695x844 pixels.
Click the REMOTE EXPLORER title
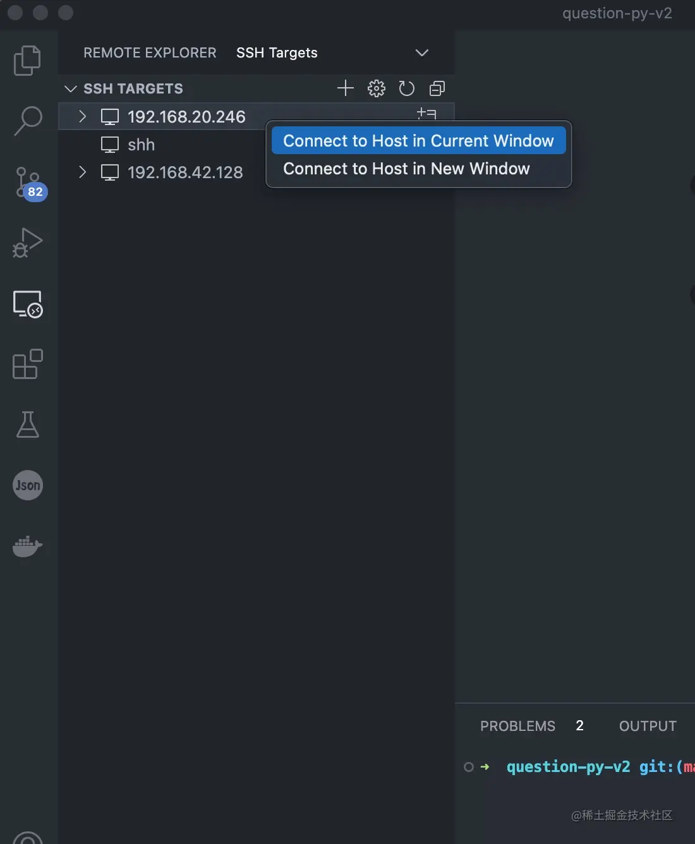coord(150,53)
